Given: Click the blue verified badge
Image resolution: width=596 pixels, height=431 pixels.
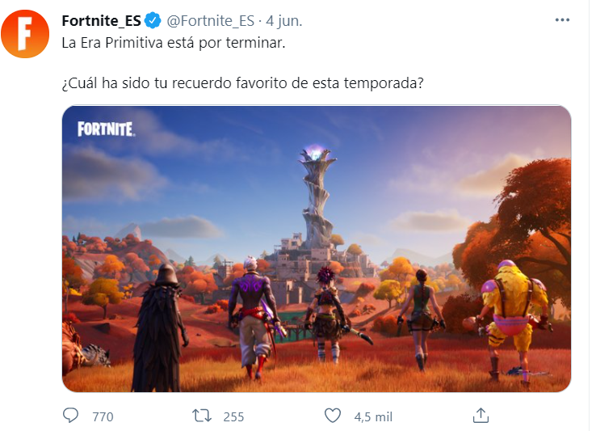Looking at the screenshot, I should click(x=153, y=20).
